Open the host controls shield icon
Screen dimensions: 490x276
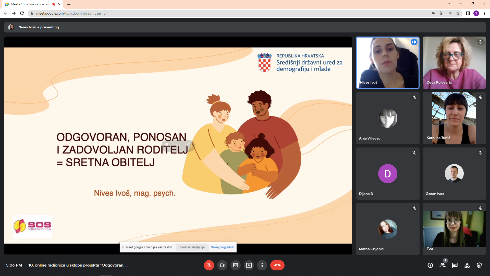click(479, 265)
